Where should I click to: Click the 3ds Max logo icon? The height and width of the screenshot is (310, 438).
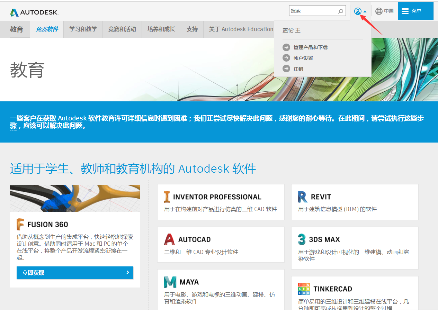302,239
